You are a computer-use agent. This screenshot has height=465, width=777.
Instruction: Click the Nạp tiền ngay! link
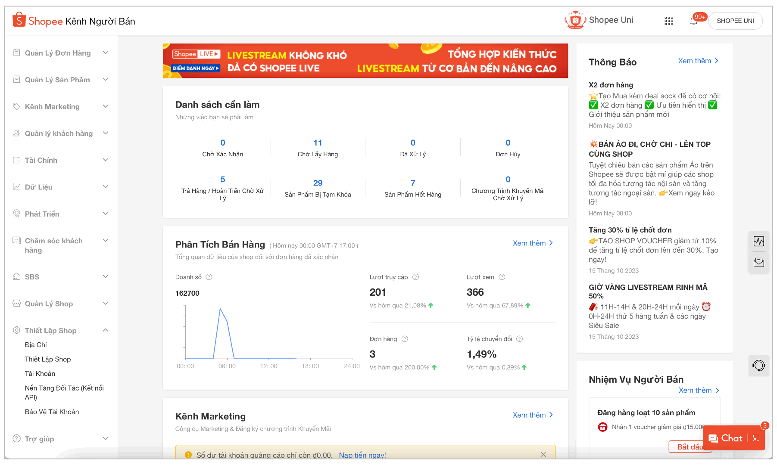[362, 455]
